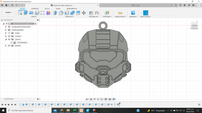Click the Insert image icon
Image resolution: width=202 pixels, height=113 pixels.
coord(133,13)
